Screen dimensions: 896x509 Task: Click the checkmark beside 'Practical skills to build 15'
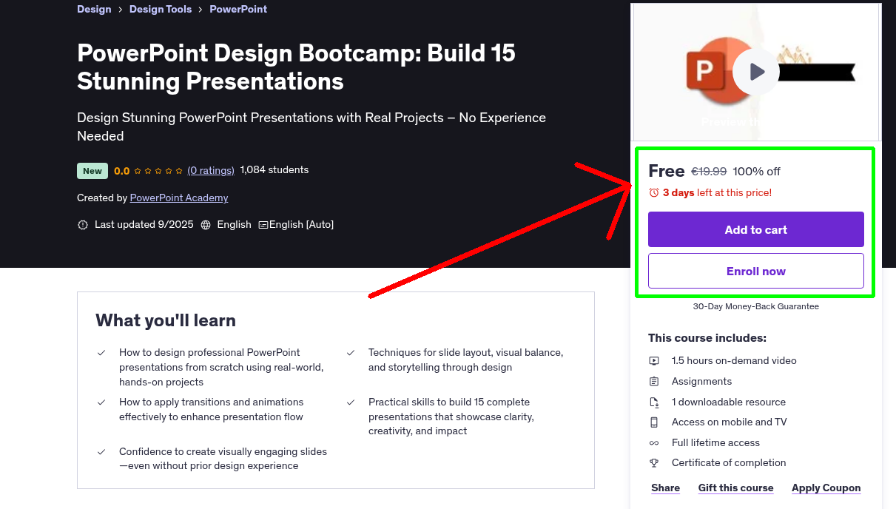coord(351,402)
